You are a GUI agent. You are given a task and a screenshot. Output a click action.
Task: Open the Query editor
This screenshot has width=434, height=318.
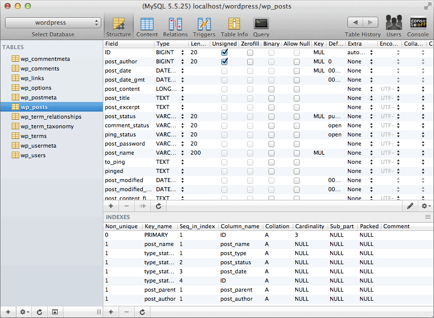[261, 26]
